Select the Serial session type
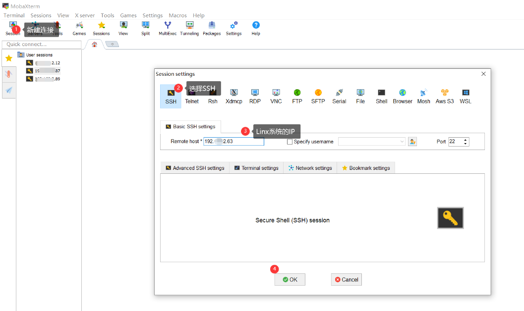The height and width of the screenshot is (311, 524). tap(339, 97)
